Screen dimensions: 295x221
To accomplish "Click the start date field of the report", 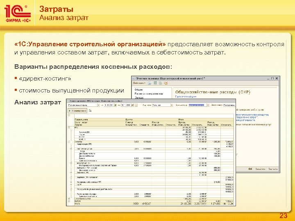I will (x=109, y=105).
